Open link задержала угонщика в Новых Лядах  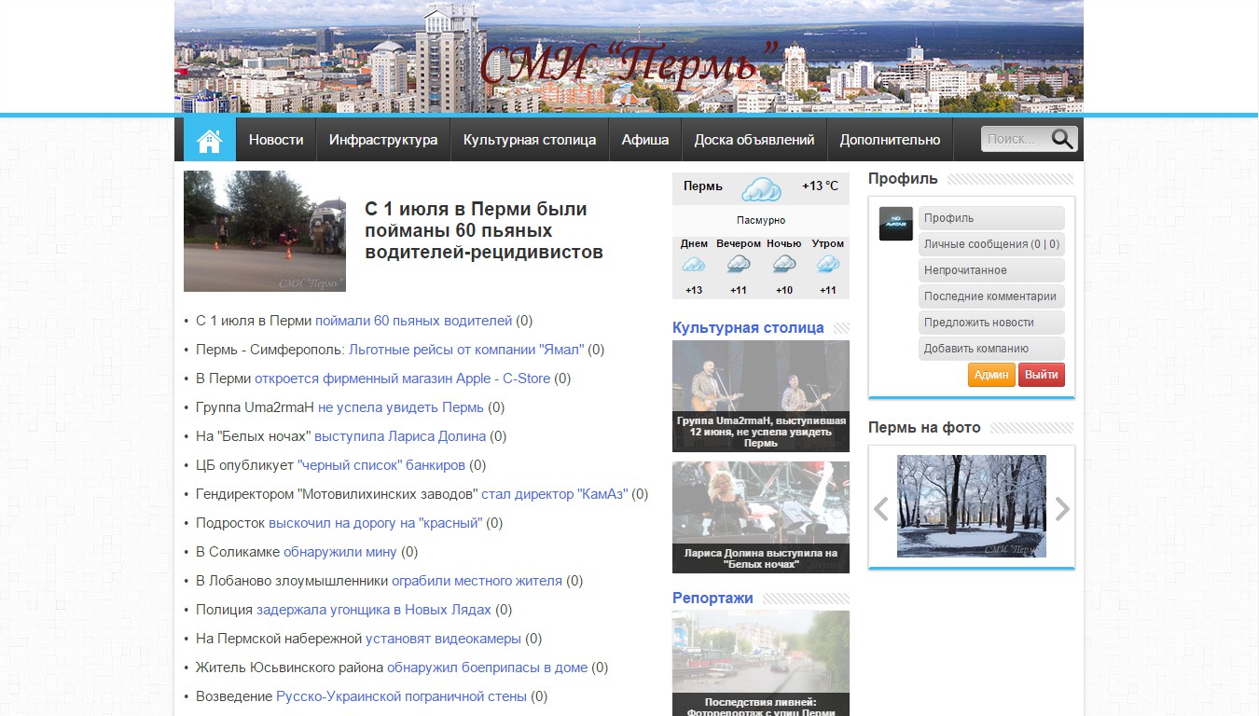[x=374, y=610]
